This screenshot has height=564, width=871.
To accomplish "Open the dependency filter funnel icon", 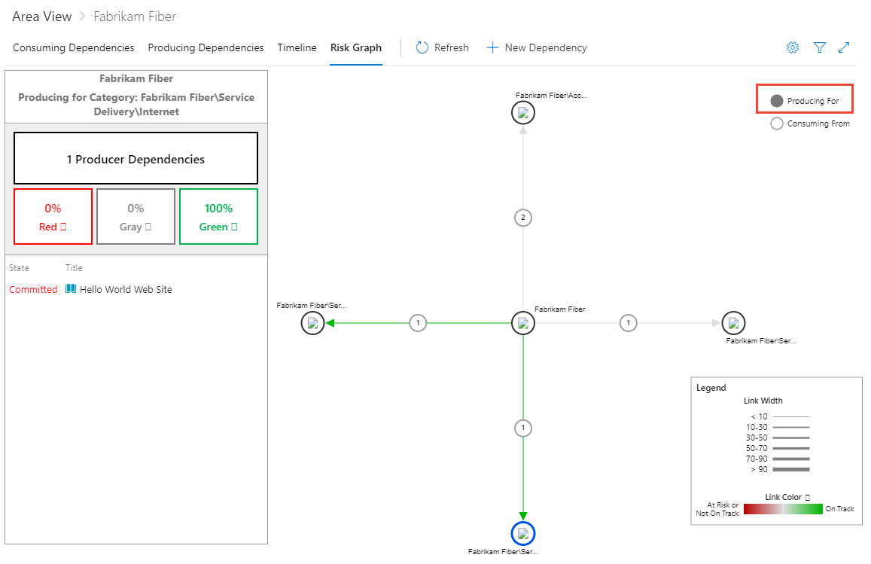I will click(819, 47).
